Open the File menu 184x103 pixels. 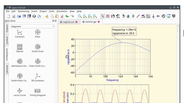7,11
